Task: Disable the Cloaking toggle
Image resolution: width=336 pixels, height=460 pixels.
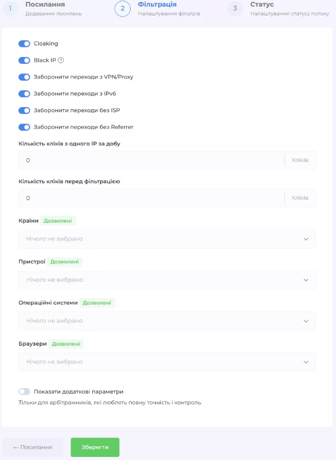Action: point(25,43)
